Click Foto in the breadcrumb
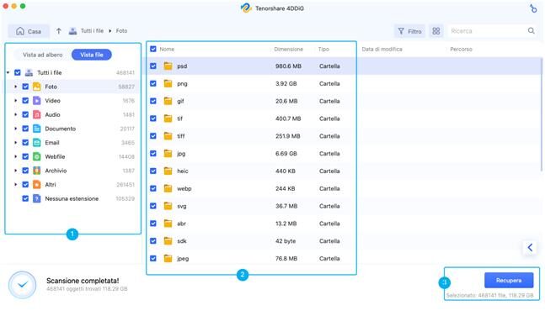 121,31
